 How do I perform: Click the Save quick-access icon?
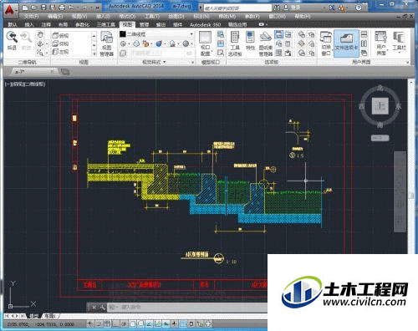43,8
